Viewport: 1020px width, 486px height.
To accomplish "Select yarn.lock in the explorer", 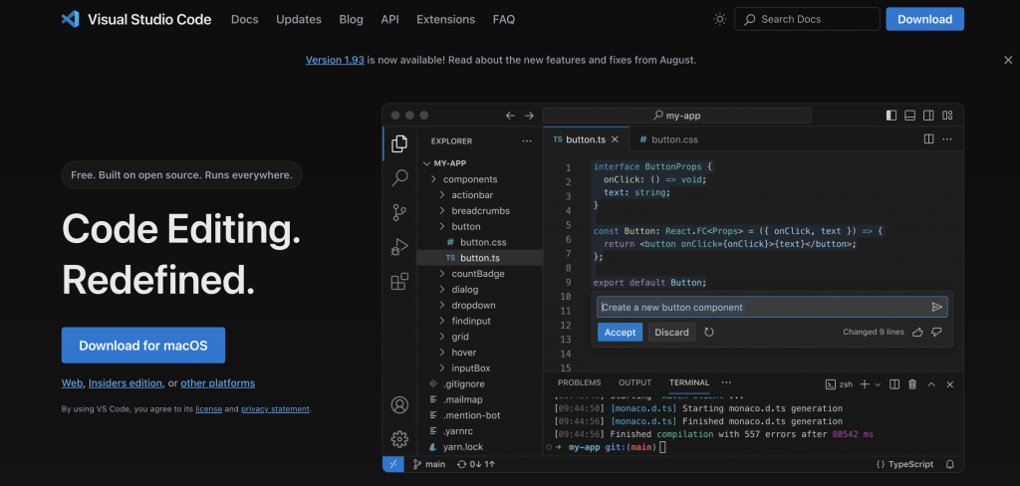I will click(x=462, y=447).
